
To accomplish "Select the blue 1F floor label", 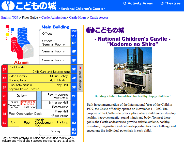I will (x=74, y=105).
